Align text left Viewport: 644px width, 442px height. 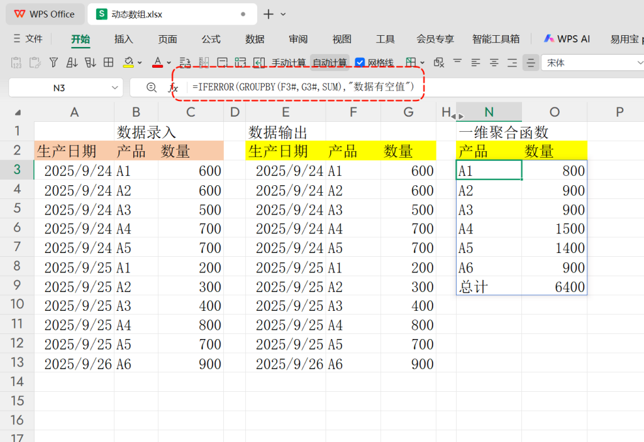[475, 63]
